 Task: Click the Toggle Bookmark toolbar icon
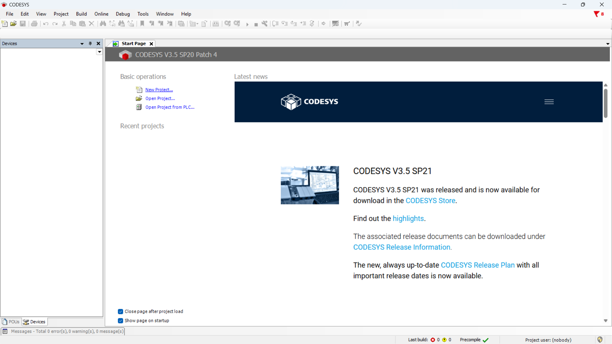pos(142,24)
